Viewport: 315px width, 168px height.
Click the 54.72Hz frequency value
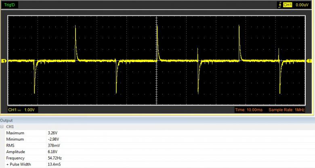click(x=55, y=158)
